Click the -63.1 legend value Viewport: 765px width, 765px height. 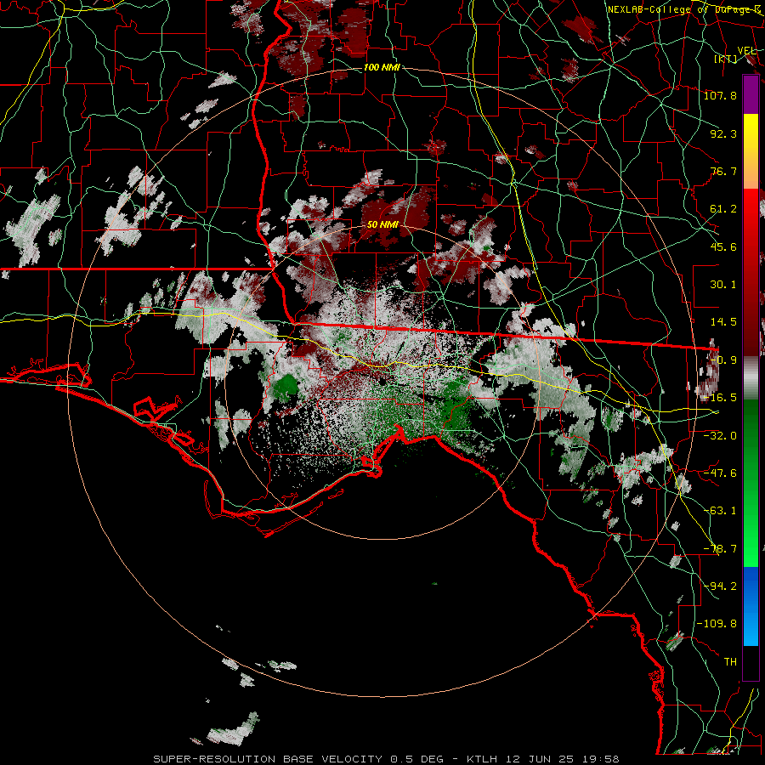tap(720, 510)
